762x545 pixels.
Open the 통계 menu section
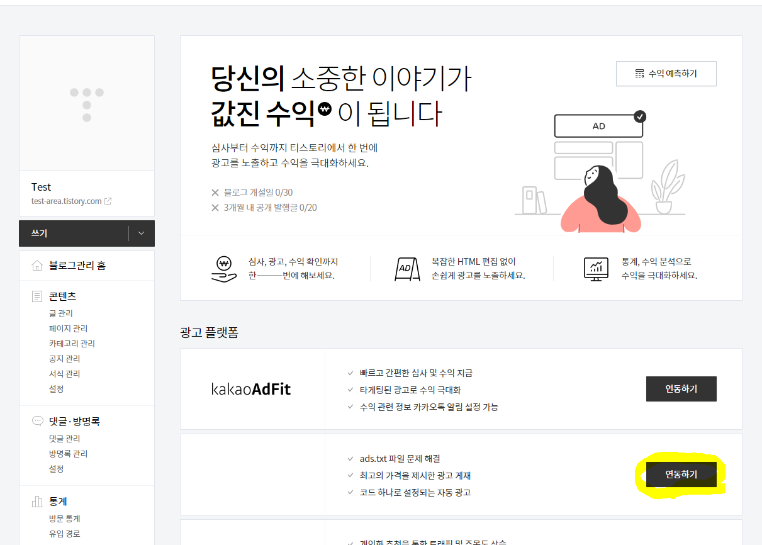58,502
